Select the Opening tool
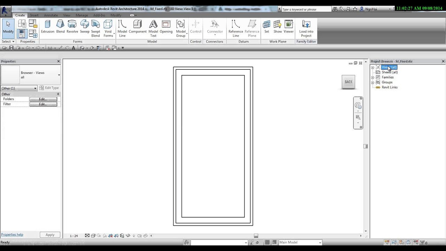446x251 pixels. pyautogui.click(x=166, y=27)
